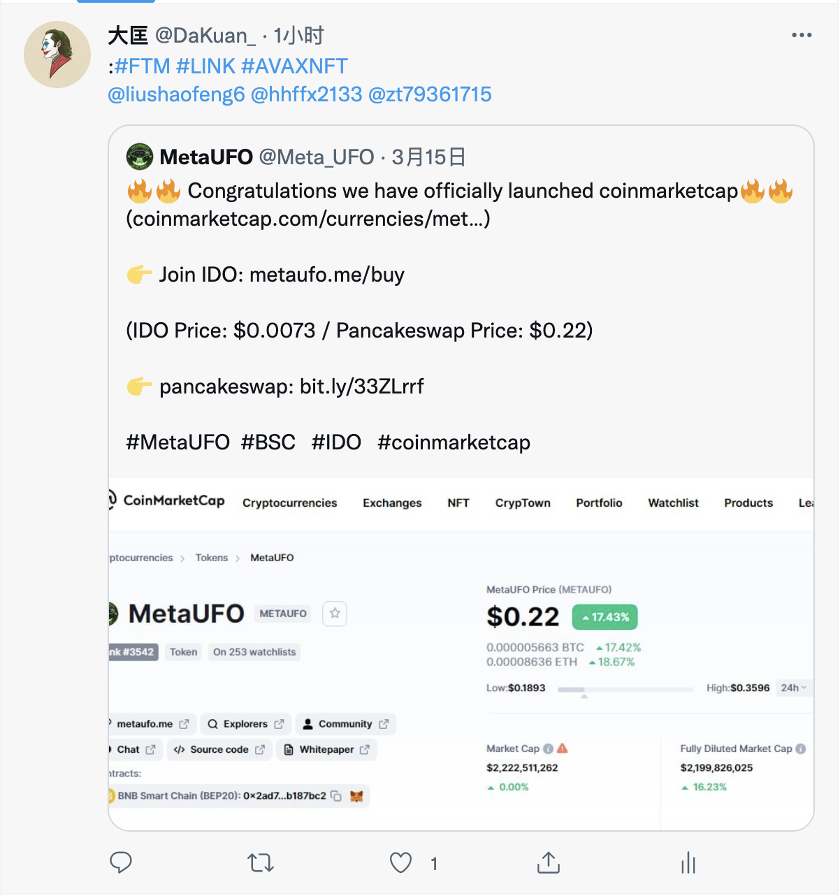Open the Whitepaper link button
Screen dimensions: 840x896
tap(326, 750)
